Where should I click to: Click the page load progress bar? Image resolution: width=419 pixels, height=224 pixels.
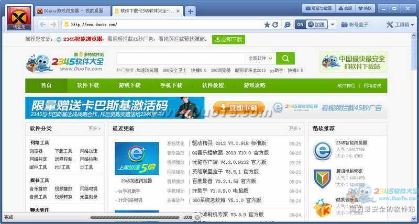(135, 217)
